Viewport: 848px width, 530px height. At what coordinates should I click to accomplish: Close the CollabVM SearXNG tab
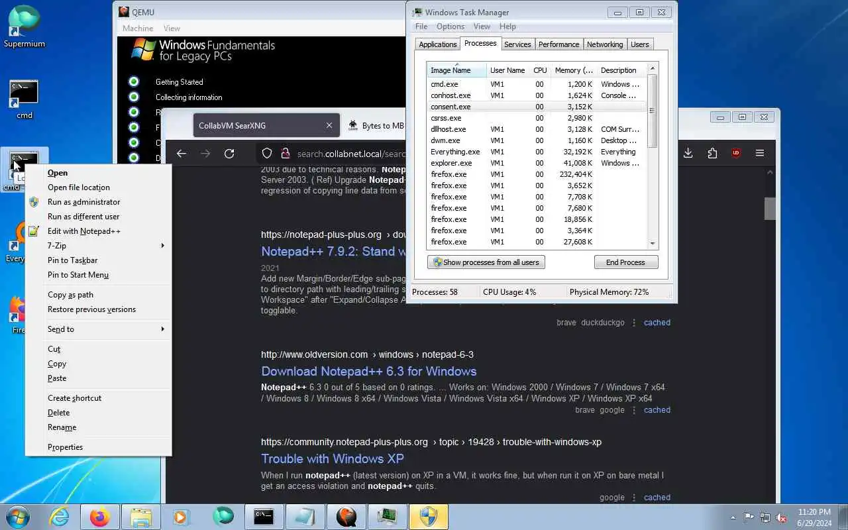click(x=329, y=125)
